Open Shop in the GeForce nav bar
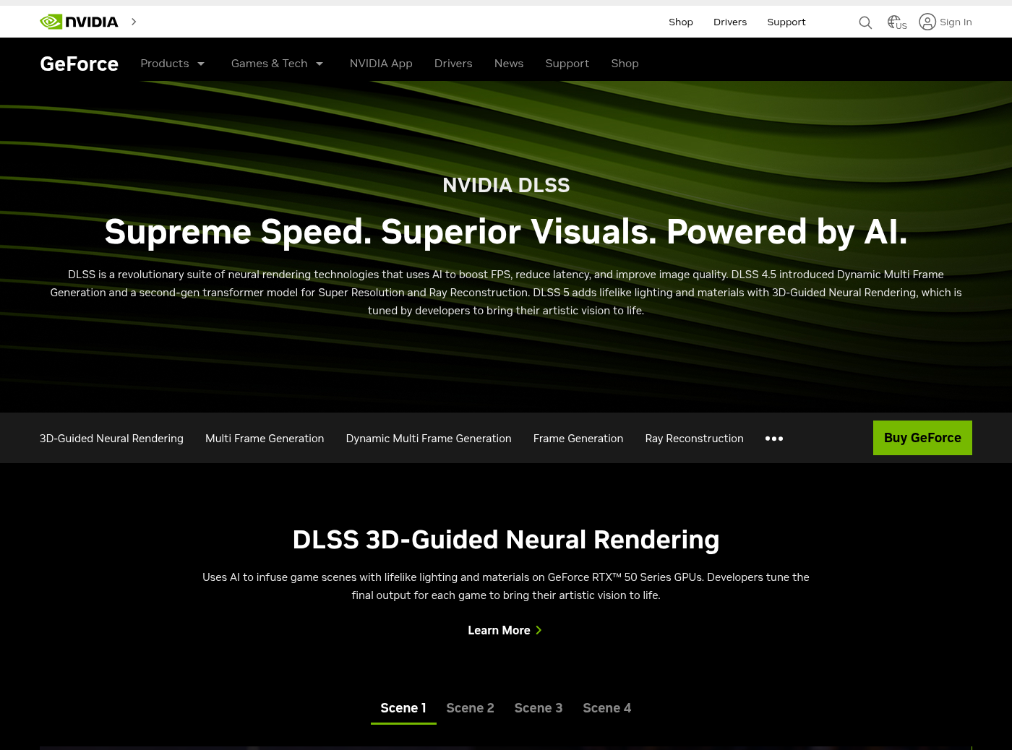The image size is (1012, 750). [x=625, y=64]
